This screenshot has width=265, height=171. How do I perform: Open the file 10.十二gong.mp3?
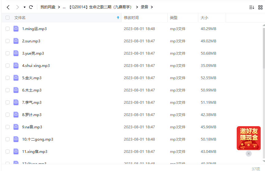(x=38, y=139)
